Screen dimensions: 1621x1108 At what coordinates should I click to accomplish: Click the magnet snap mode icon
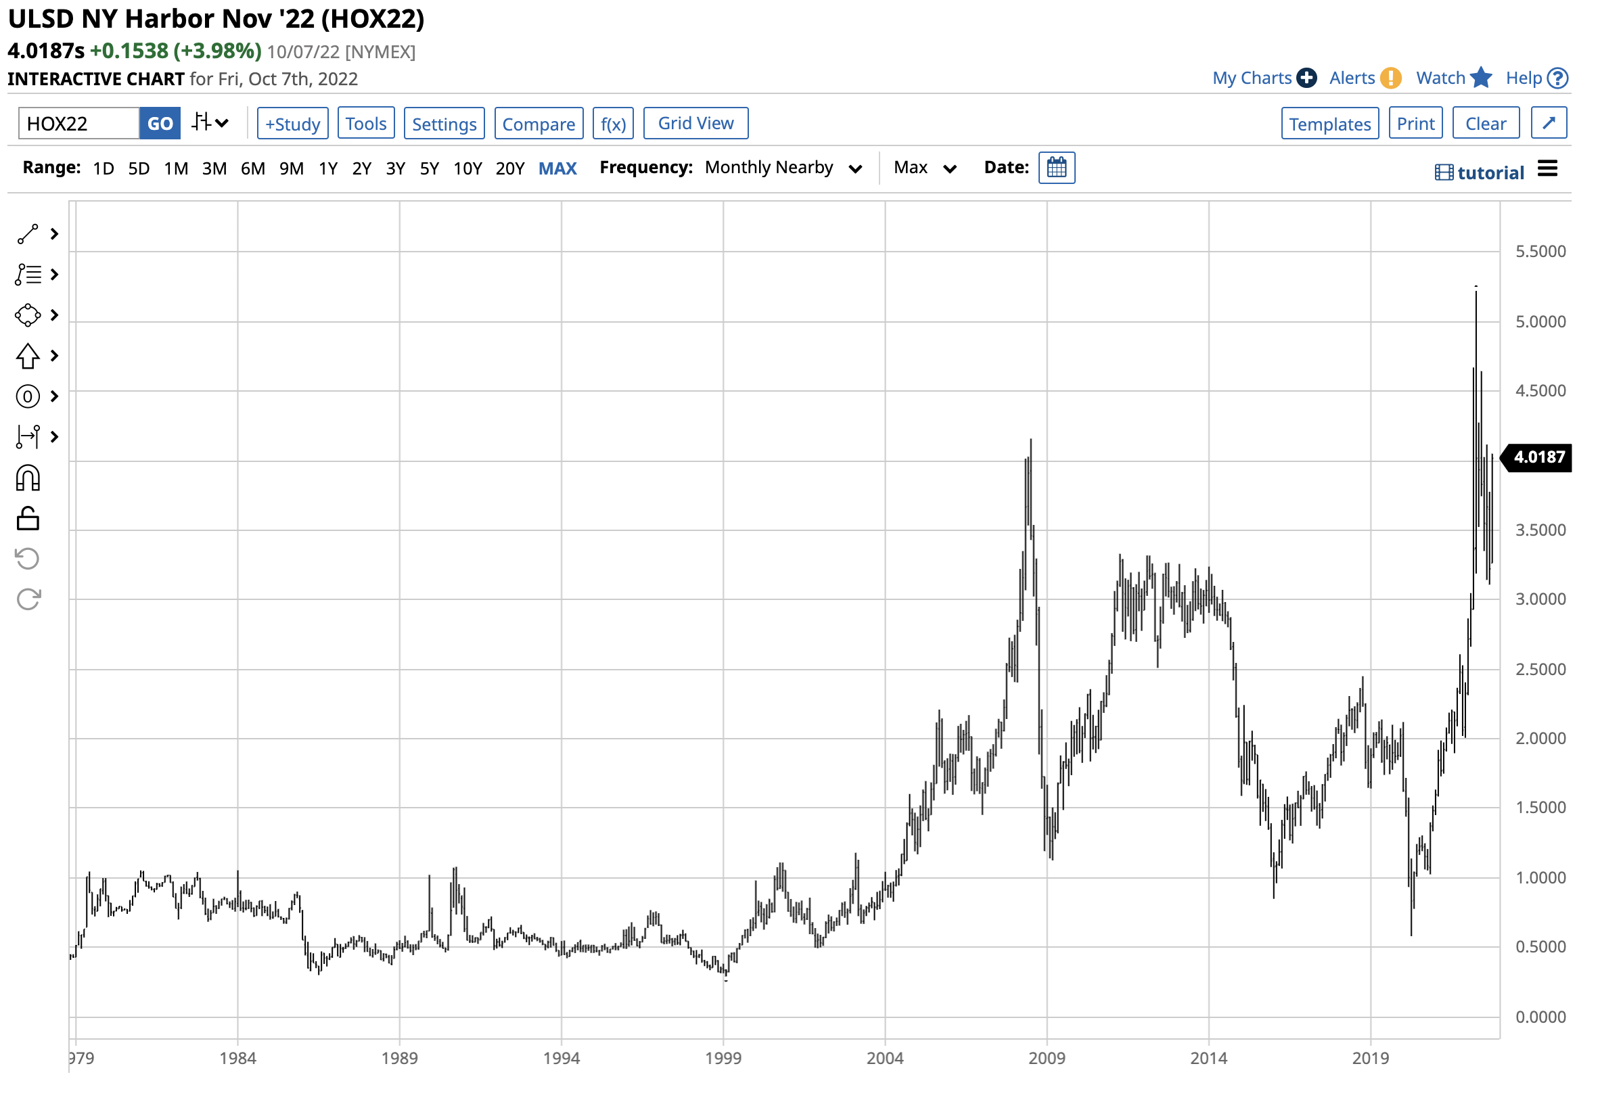pyautogui.click(x=28, y=479)
